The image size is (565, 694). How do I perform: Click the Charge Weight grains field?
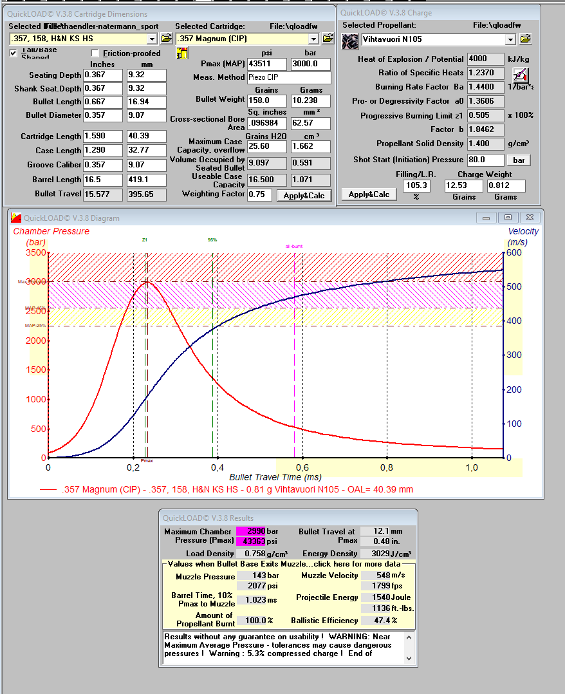[x=464, y=185]
